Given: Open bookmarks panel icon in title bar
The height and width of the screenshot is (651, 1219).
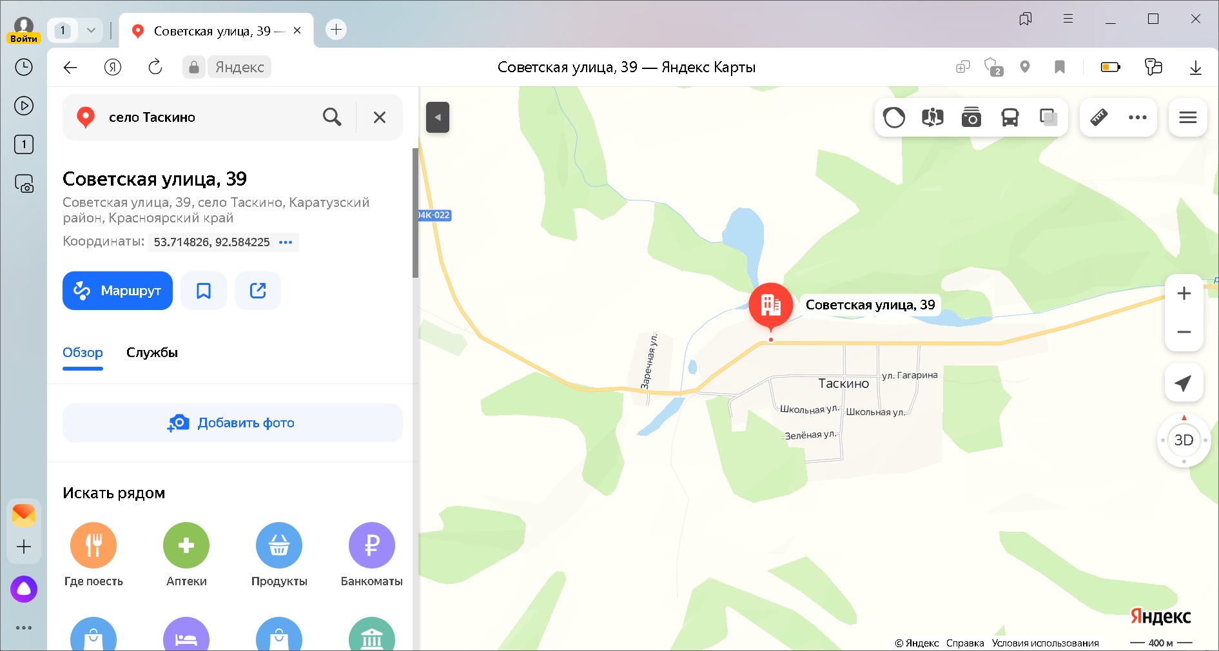Looking at the screenshot, I should pos(1026,19).
